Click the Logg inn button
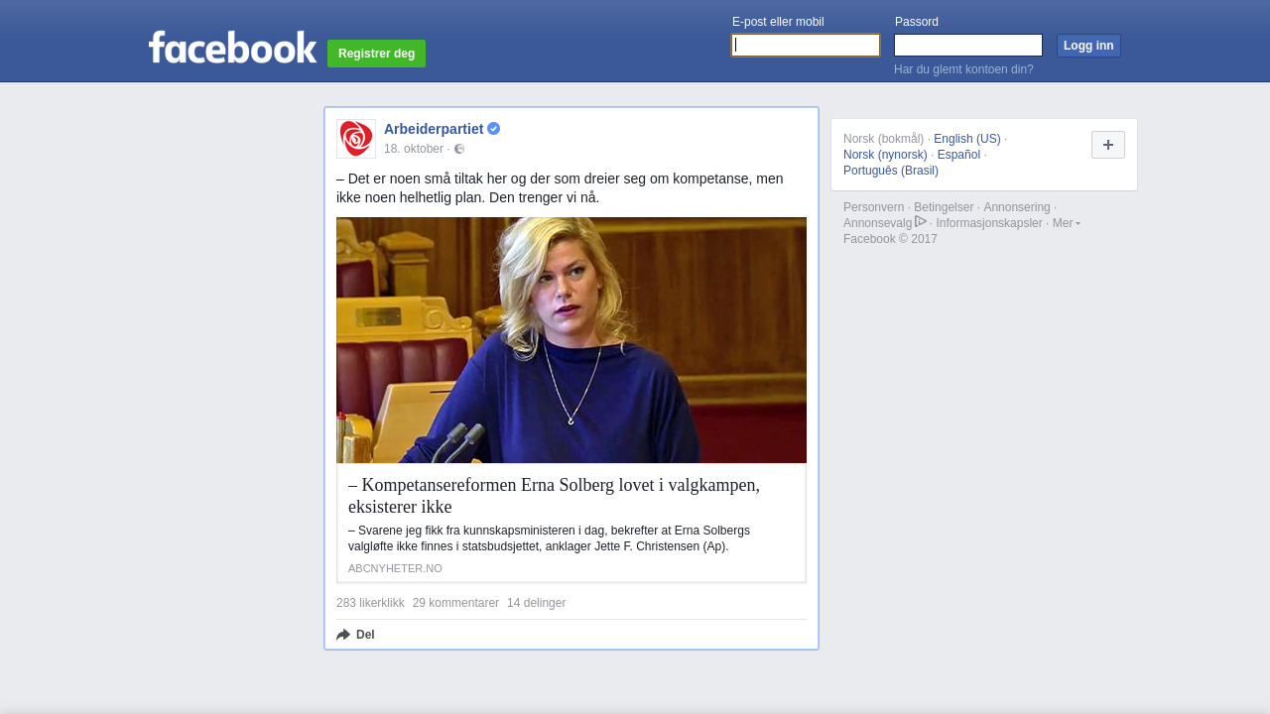Screen dimensions: 1270x714 pos(1087,46)
